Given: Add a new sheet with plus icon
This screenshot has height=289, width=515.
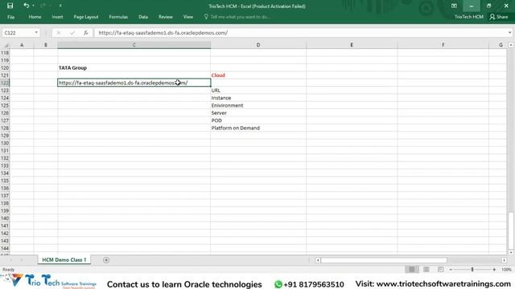Looking at the screenshot, I should click(x=105, y=260).
